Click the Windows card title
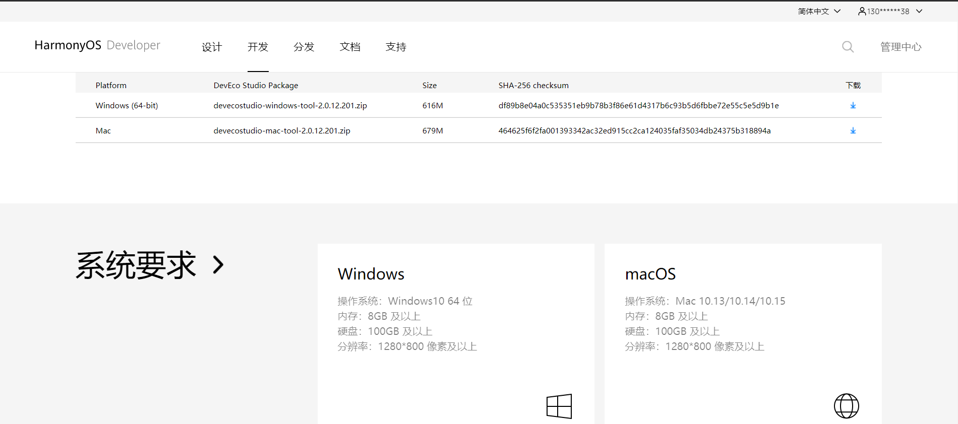The image size is (958, 424). 371,273
